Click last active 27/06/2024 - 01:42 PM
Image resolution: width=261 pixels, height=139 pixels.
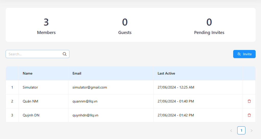pyautogui.click(x=176, y=115)
